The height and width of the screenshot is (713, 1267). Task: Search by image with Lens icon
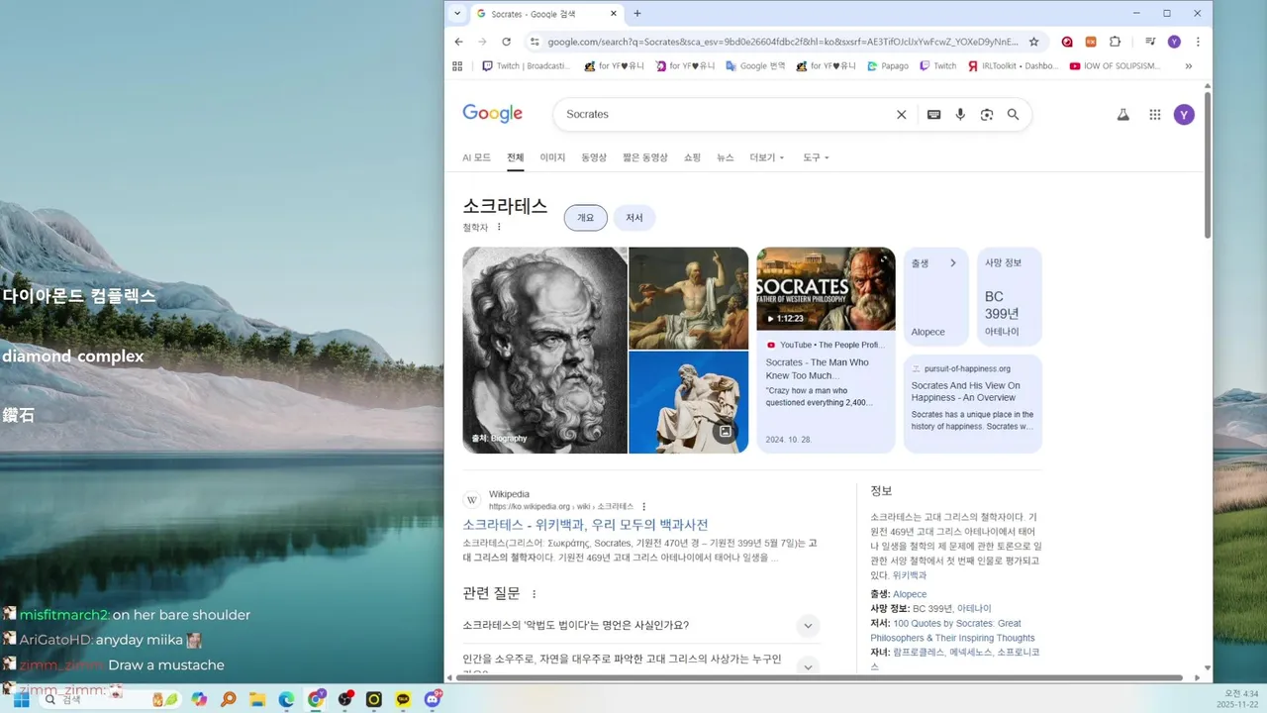coord(987,114)
